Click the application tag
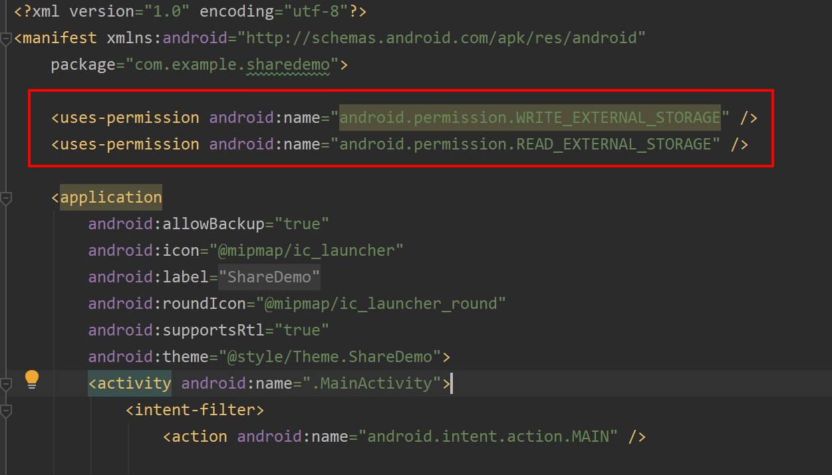Image resolution: width=832 pixels, height=475 pixels. [110, 197]
